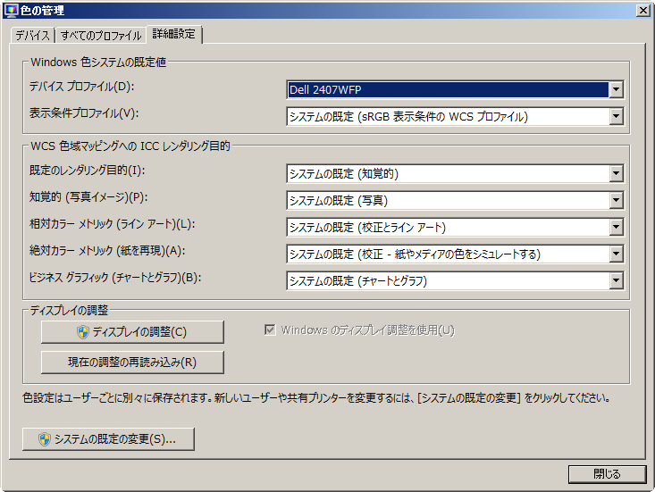This screenshot has height=492, width=655.
Task: Click the 閉じる button
Action: click(x=607, y=473)
